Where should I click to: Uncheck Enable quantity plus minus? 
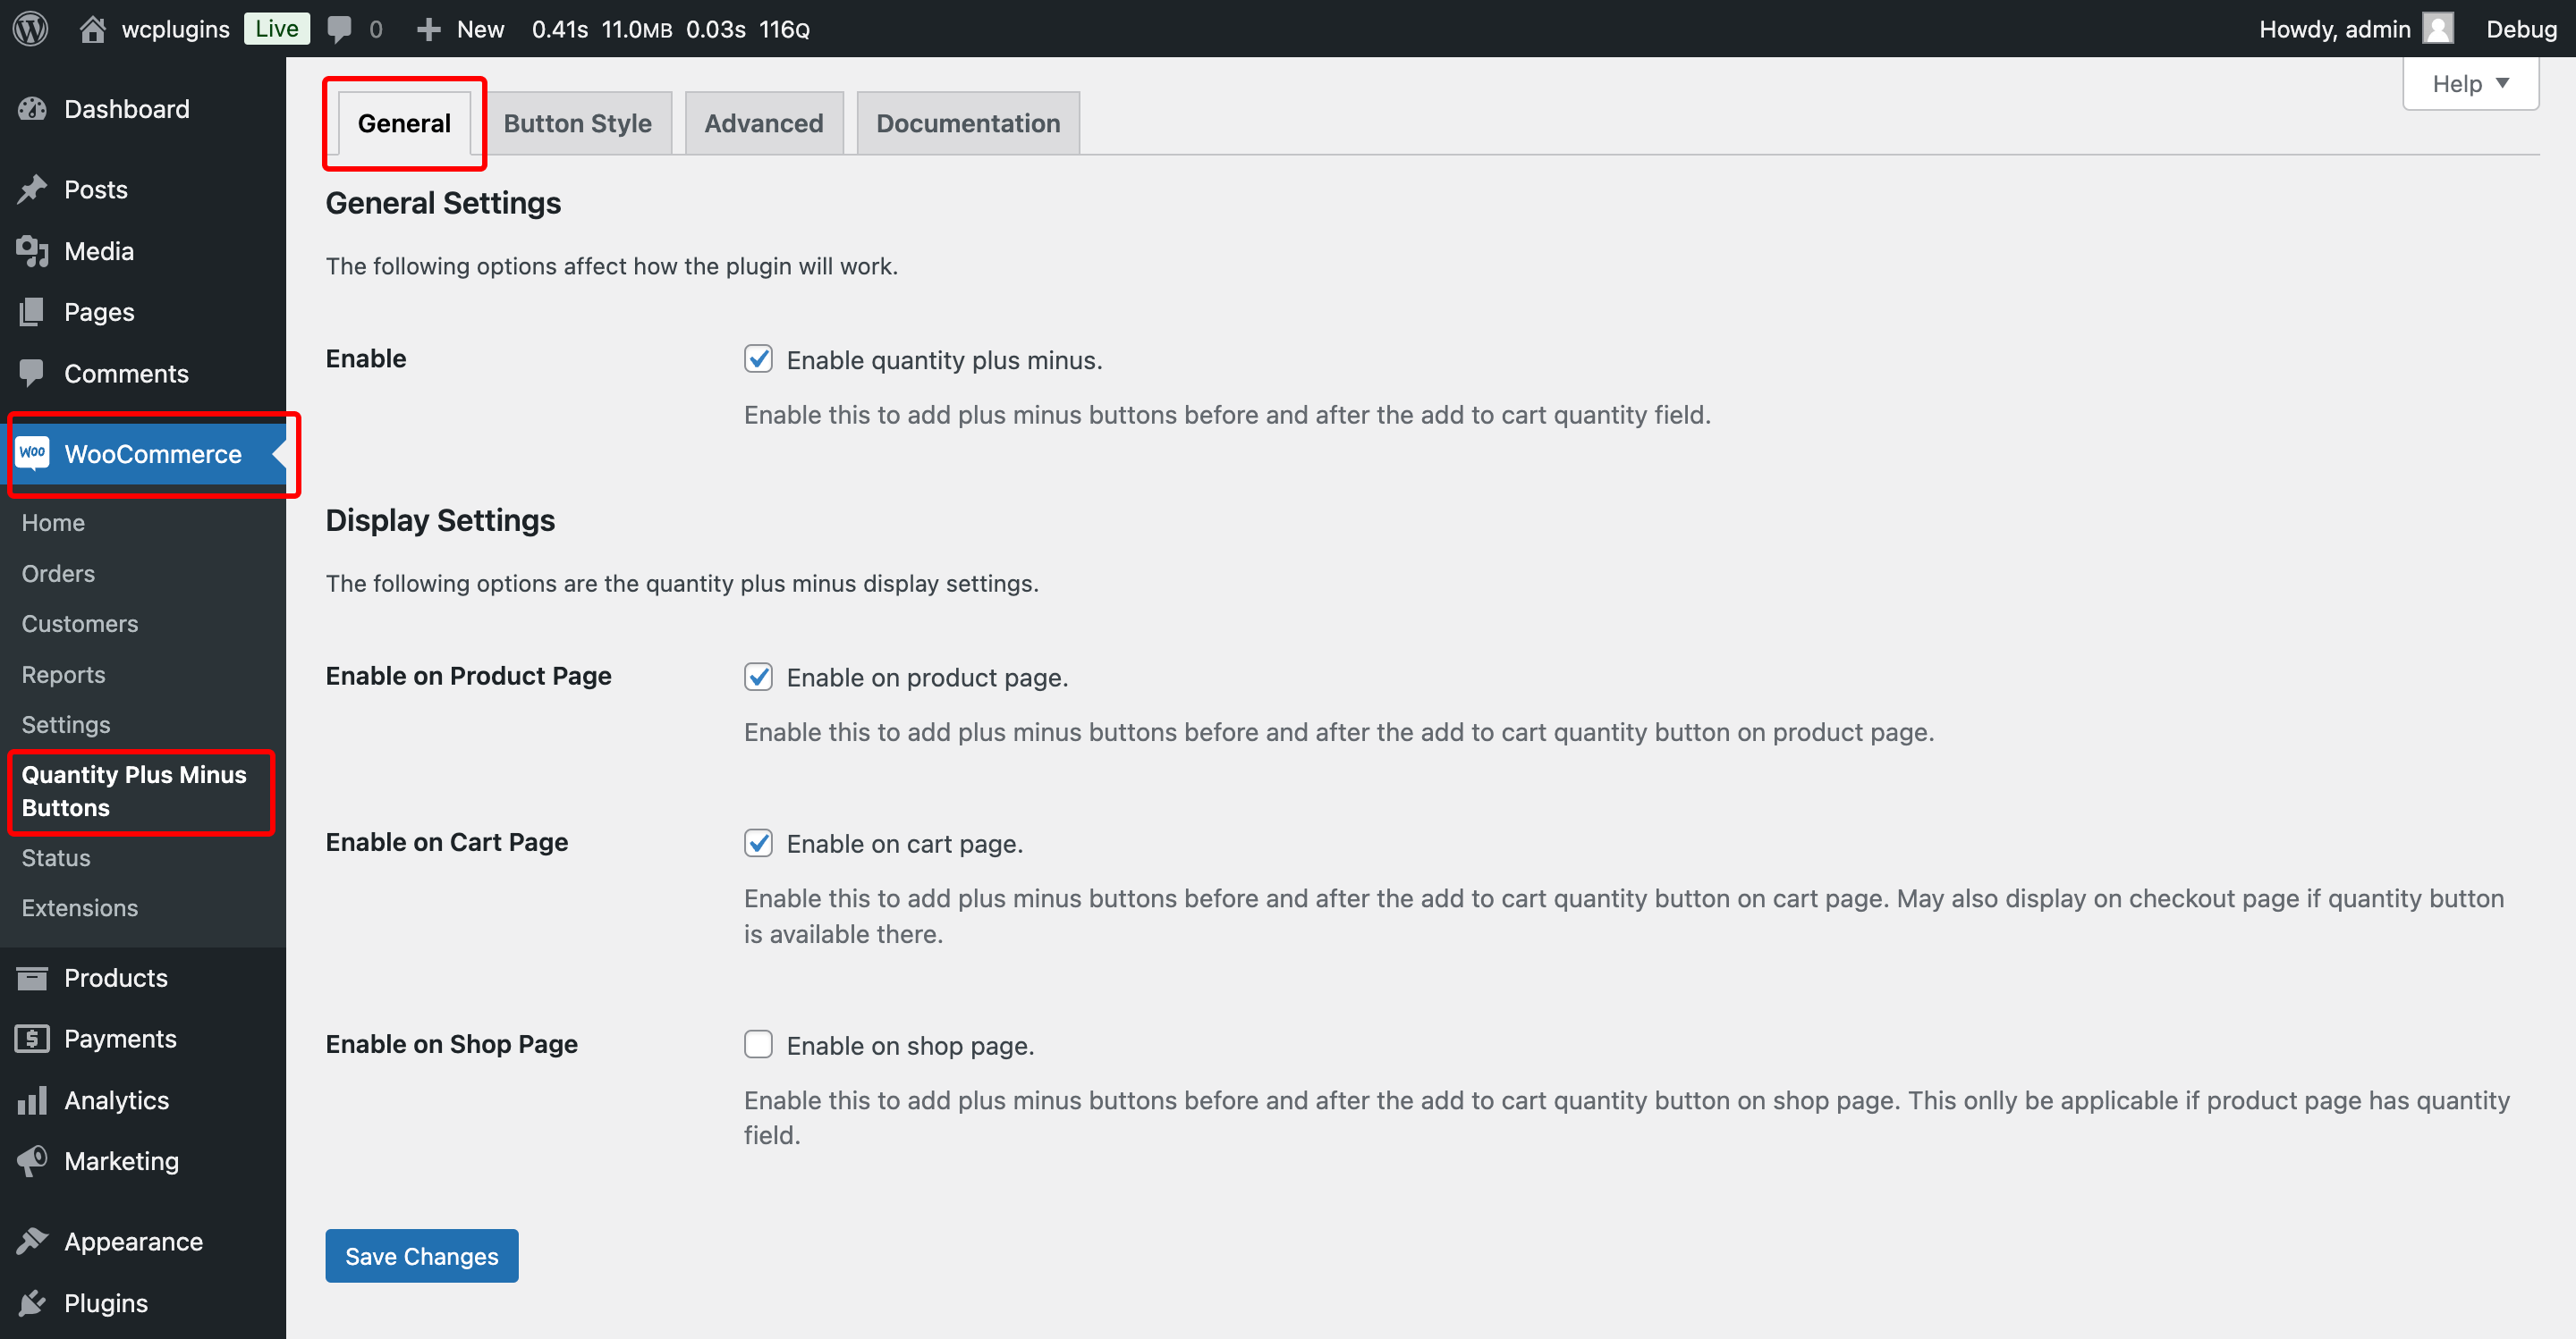click(758, 358)
